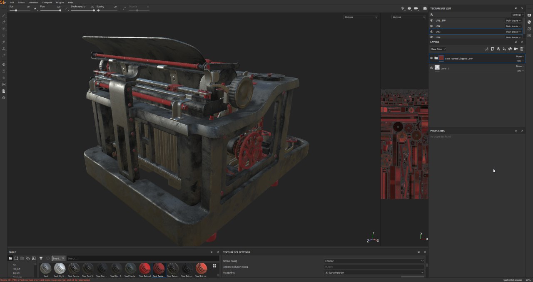Open Main shader dropdown for UV3
Viewport: 533px width, 282px height.
coord(513,32)
